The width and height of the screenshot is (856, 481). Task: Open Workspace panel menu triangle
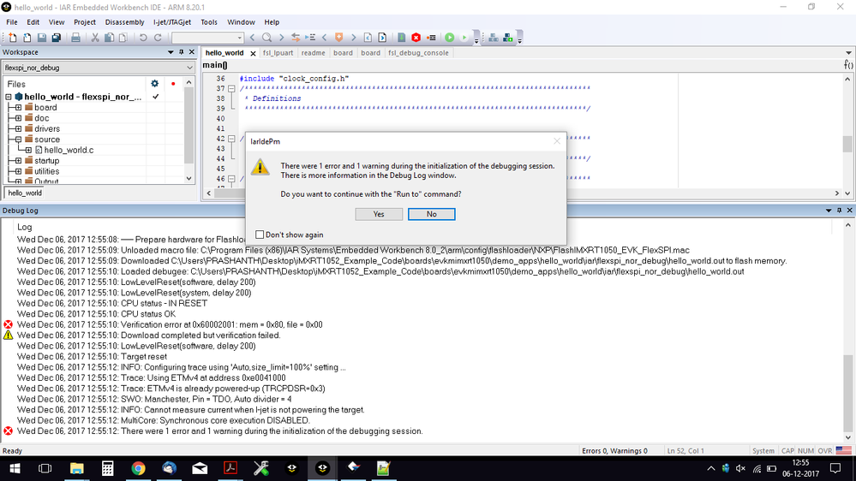(171, 52)
